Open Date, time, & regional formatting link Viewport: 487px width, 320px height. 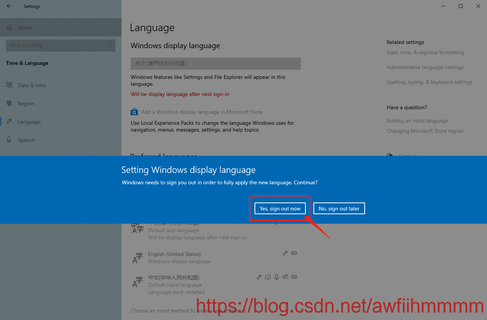point(425,52)
